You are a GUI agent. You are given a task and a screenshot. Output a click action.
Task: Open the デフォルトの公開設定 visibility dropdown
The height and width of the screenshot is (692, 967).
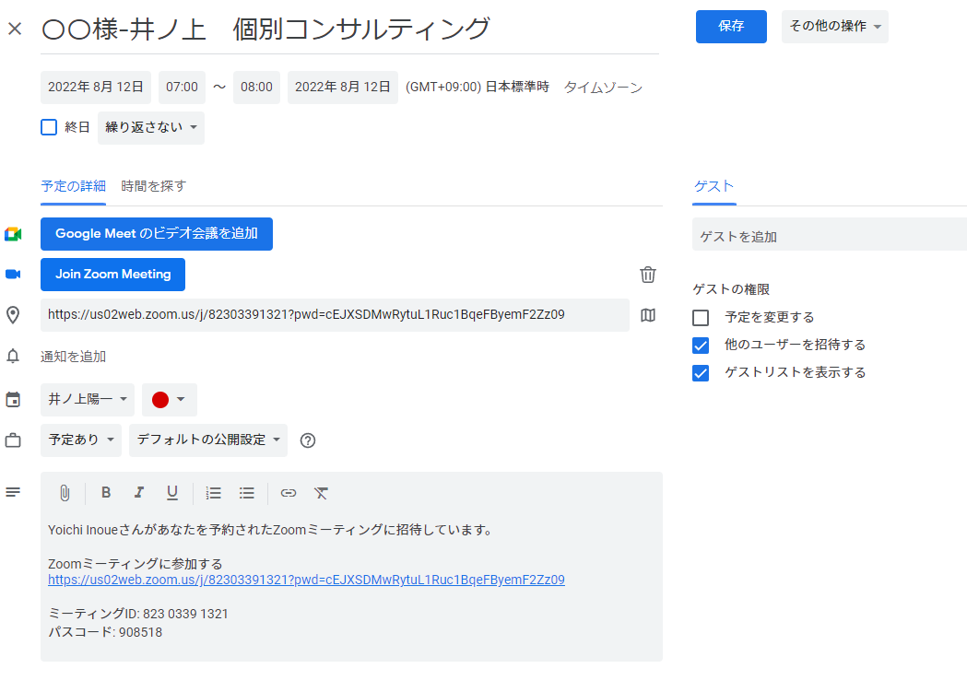point(208,440)
